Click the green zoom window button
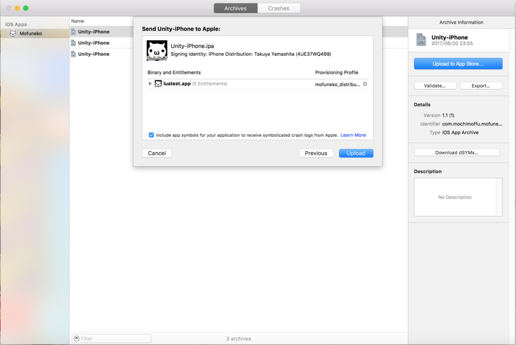Viewport: 516px width, 345px height. click(x=26, y=8)
